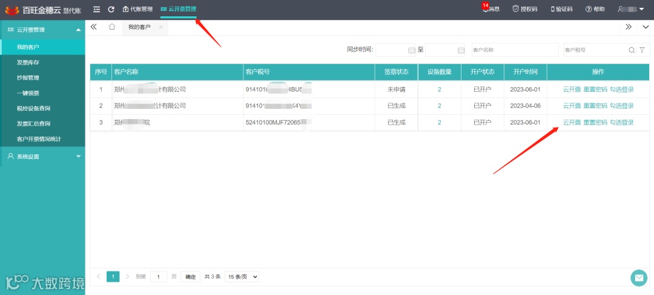Screen dimensions: 654x295
Task: Click the 客户税号 search input
Action: [x=595, y=50]
